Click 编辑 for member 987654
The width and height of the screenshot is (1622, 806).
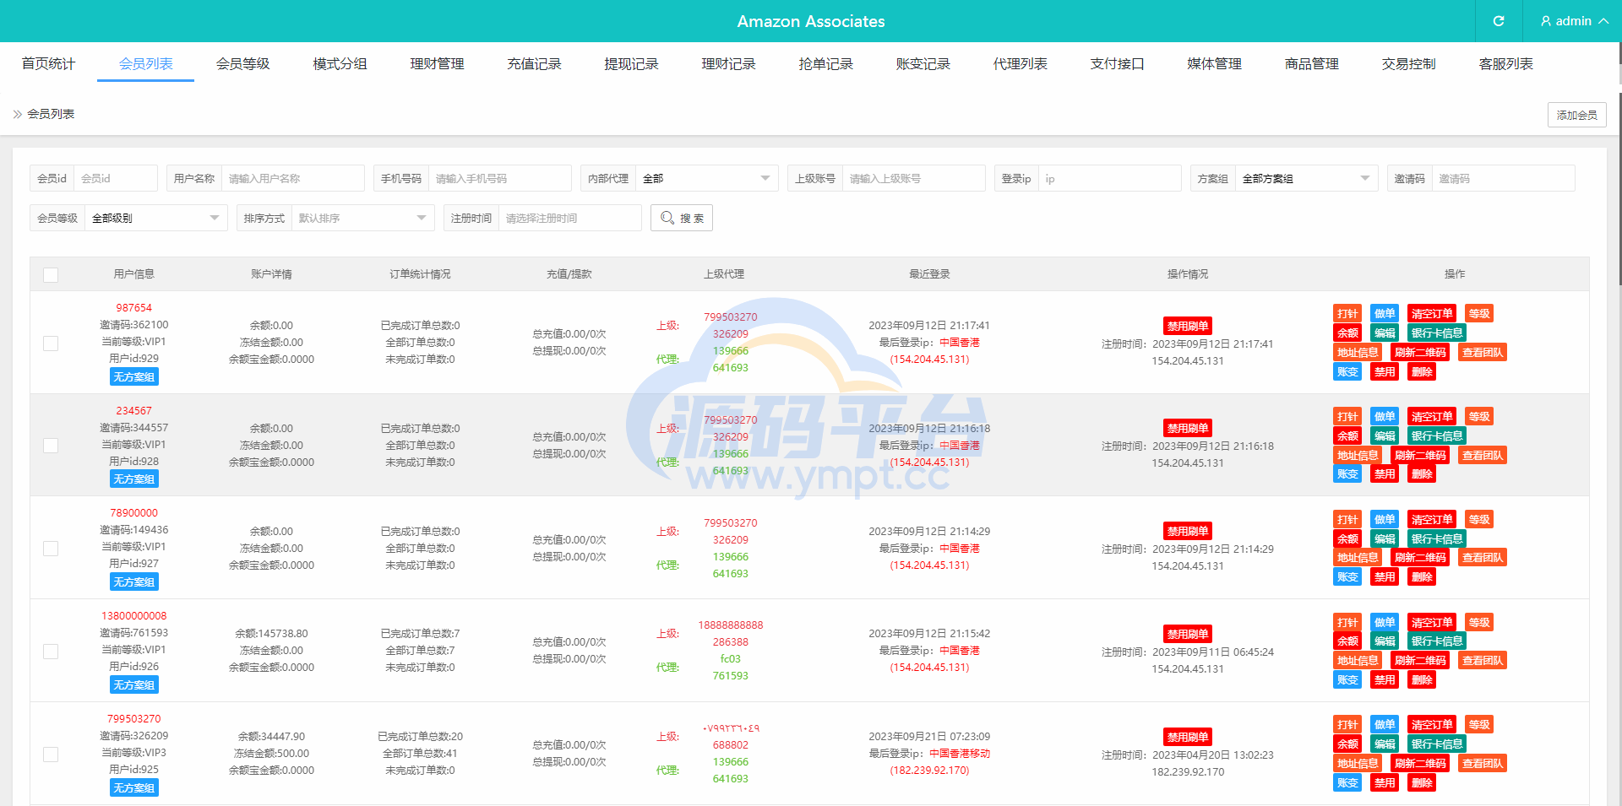click(x=1384, y=333)
